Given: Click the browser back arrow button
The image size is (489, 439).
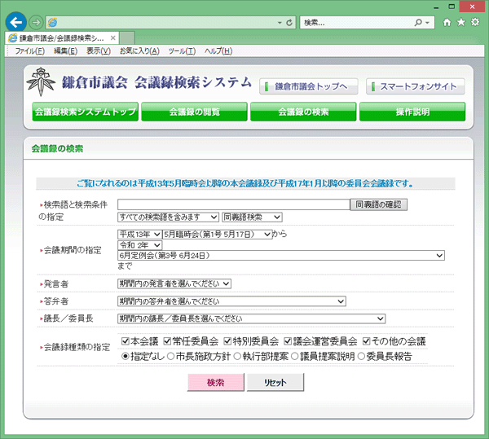Looking at the screenshot, I should click(x=16, y=22).
